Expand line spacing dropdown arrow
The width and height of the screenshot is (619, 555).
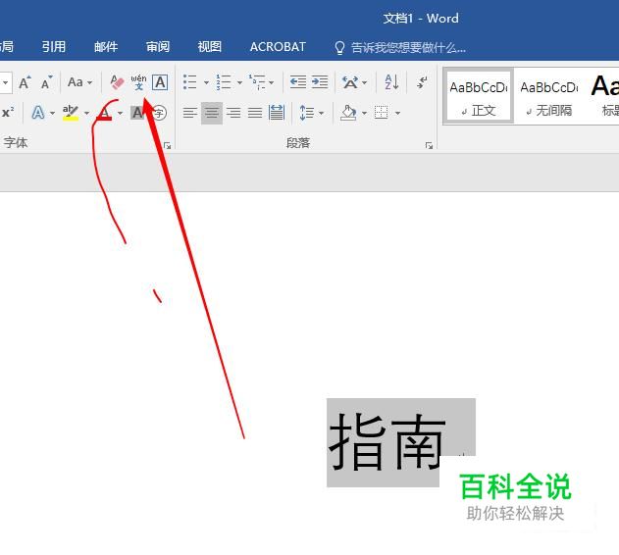click(x=321, y=114)
